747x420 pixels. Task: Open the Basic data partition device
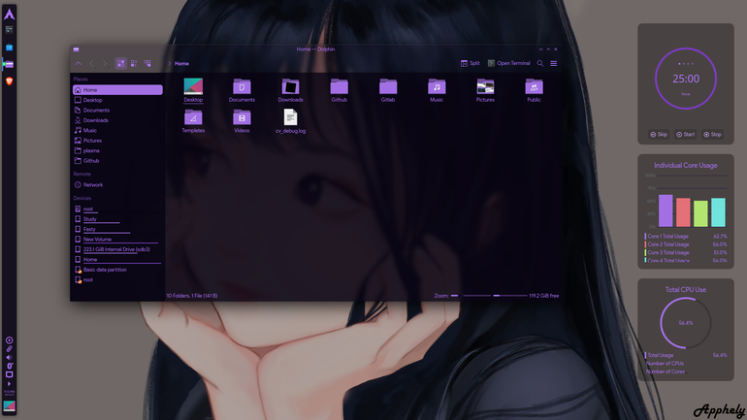(x=117, y=270)
